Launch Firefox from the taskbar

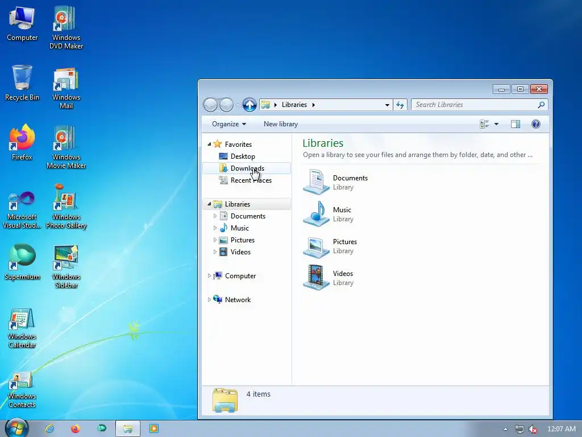(76, 429)
